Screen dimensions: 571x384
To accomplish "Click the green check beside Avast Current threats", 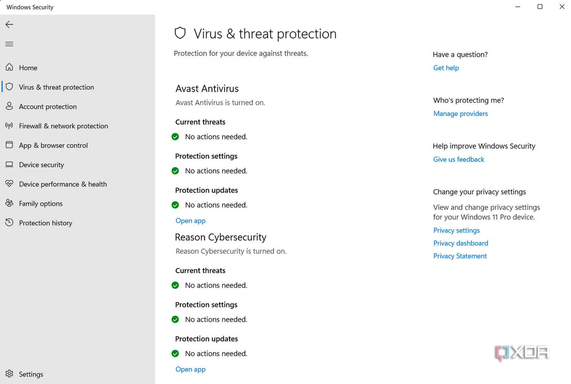I will [175, 137].
